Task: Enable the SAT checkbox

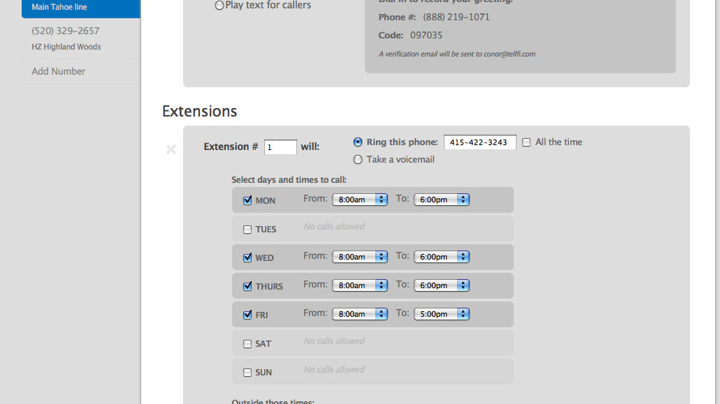Action: coord(247,344)
